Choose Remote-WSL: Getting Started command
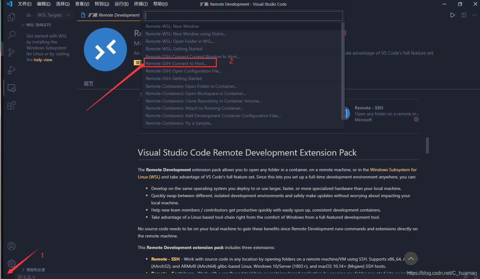This screenshot has height=279, width=480. click(242, 49)
